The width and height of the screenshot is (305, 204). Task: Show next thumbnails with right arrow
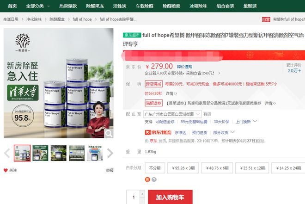[x=110, y=153]
